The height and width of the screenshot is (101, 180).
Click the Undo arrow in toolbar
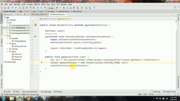(x=12, y=8)
